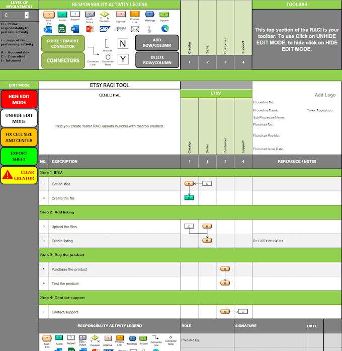342x351 pixels.
Task: Click the 'Talent Acquisition' procedure name value
Action: point(319,110)
